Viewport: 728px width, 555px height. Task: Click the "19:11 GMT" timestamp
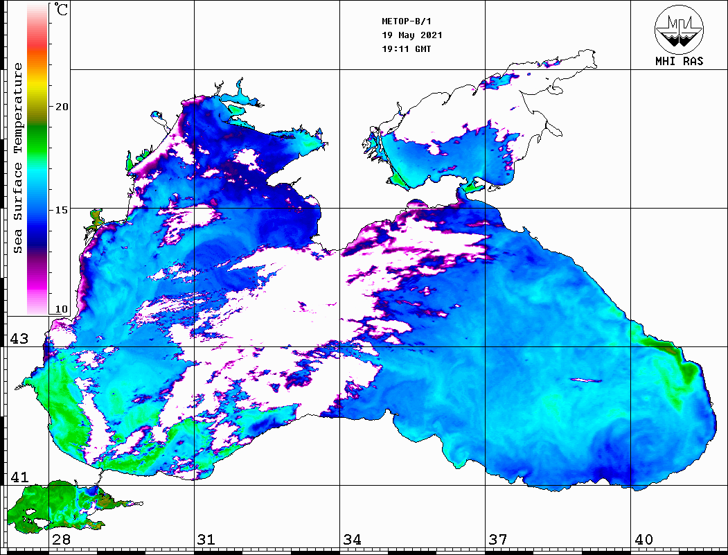pyautogui.click(x=406, y=49)
